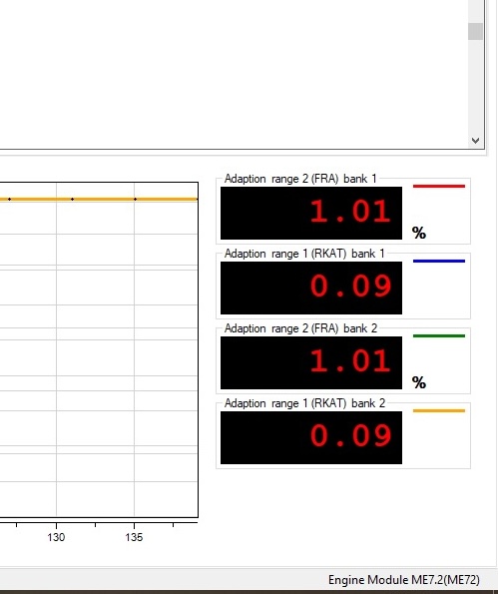Screen dimensions: 498x594
Task: Click the vertical scrollbar thumb
Action: point(475,31)
